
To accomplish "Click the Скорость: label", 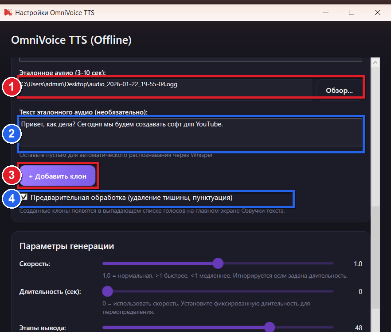I will tap(35, 263).
